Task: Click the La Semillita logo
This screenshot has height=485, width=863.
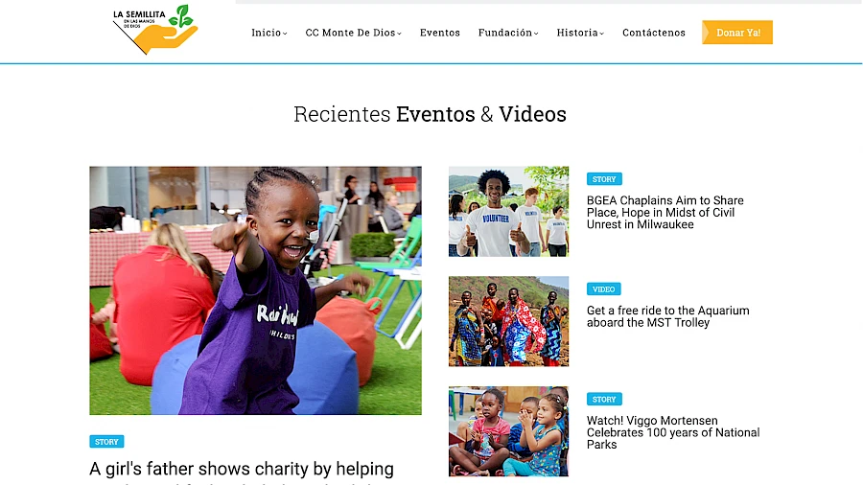Action: pyautogui.click(x=155, y=30)
